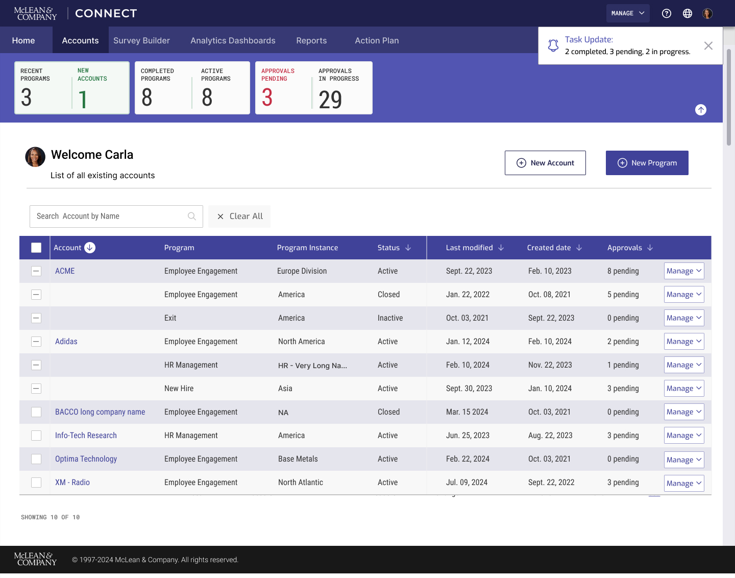
Task: Open the user profile avatar in header
Action: coord(707,14)
